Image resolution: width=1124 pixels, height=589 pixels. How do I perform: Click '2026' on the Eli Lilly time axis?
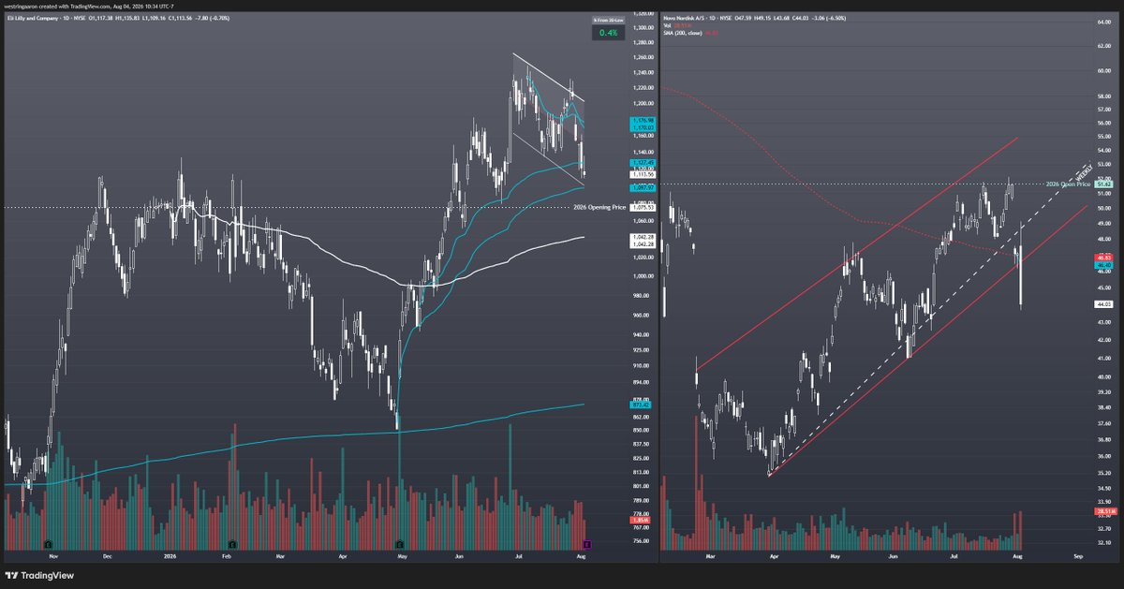tap(170, 555)
